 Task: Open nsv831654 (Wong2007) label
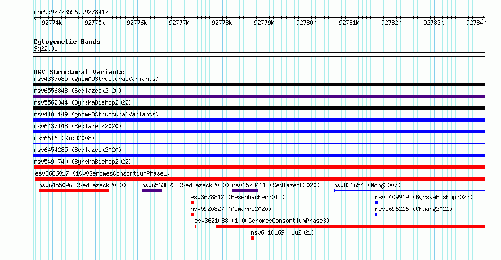pos(367,185)
